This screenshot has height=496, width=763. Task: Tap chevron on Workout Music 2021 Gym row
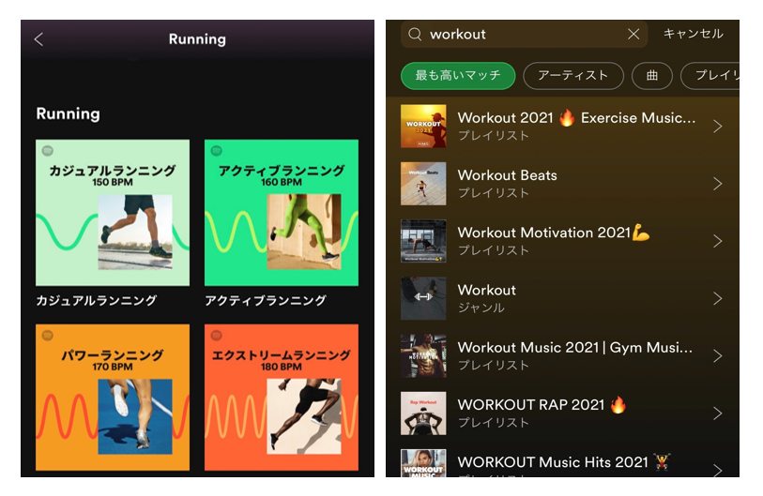coord(717,355)
